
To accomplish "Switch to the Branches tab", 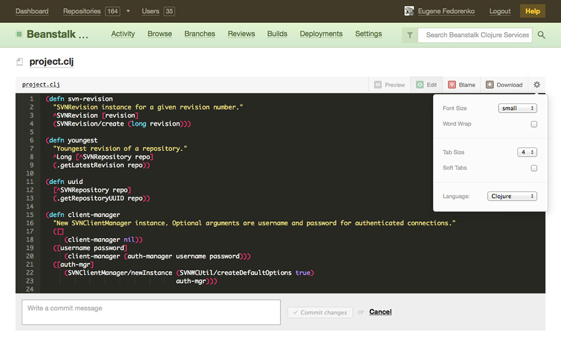I will (x=199, y=34).
